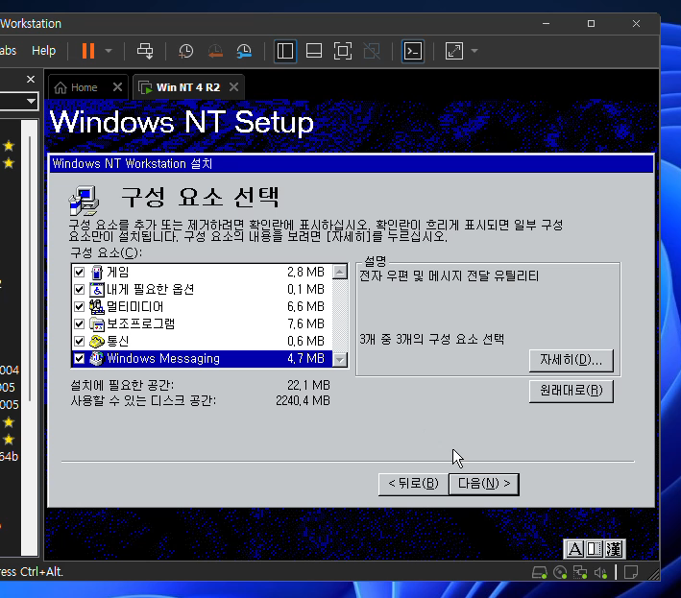The height and width of the screenshot is (598, 681).
Task: Uncheck the 보조프로그램 checkbox
Action: [x=79, y=323]
